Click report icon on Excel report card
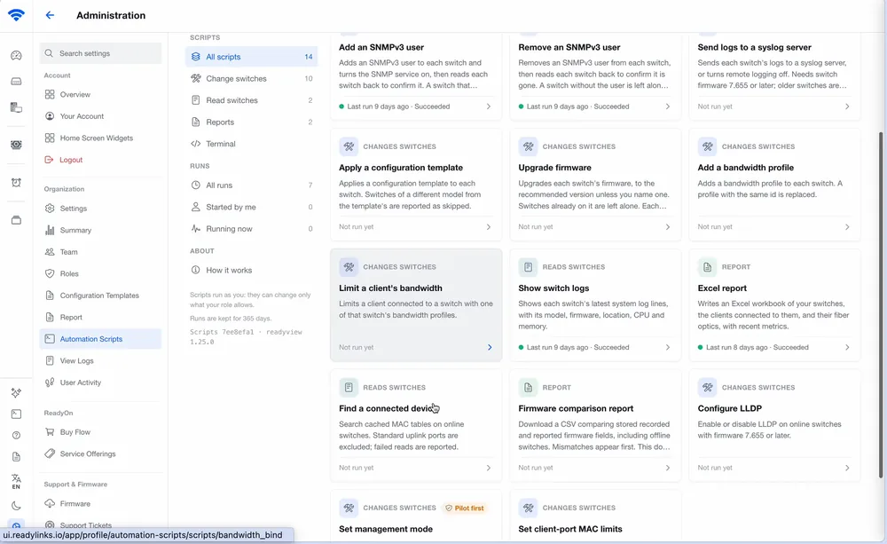The image size is (887, 544). pos(707,266)
